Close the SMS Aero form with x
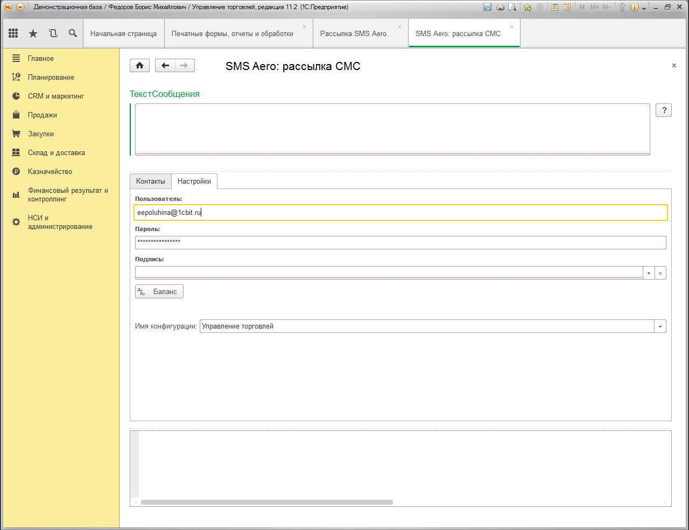This screenshot has height=530, width=689. (x=674, y=66)
